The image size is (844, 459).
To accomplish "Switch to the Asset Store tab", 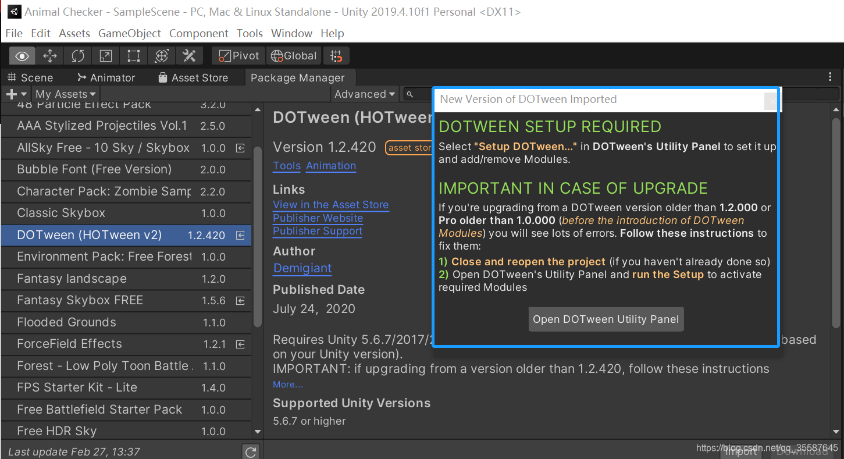I will point(193,77).
